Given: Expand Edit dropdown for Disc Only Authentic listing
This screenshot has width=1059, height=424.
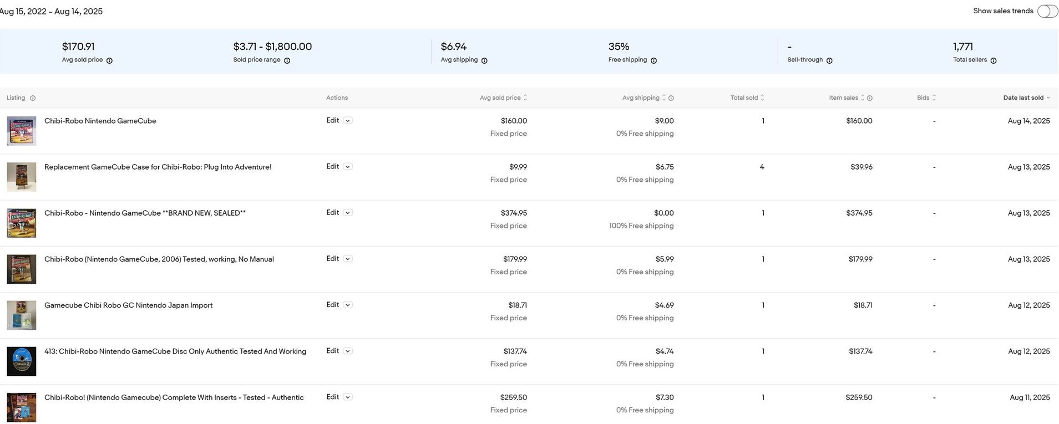Looking at the screenshot, I should pyautogui.click(x=348, y=351).
